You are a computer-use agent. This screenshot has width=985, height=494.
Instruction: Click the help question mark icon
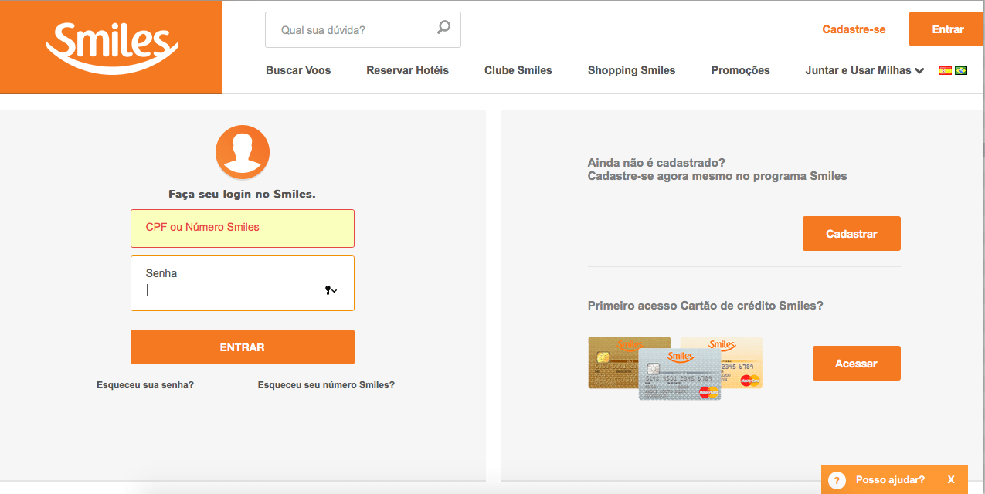[837, 480]
